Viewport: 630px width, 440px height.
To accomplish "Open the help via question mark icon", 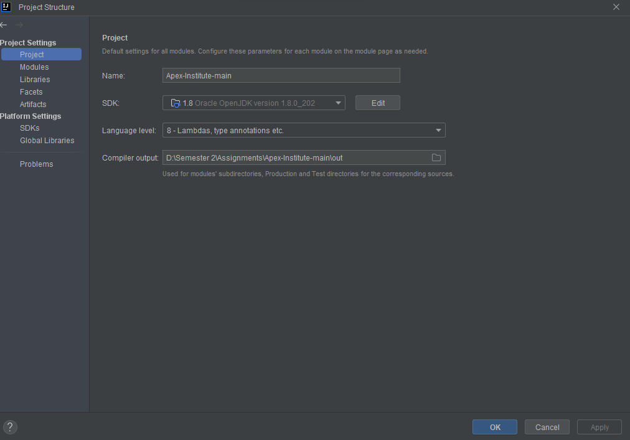I will tap(10, 427).
